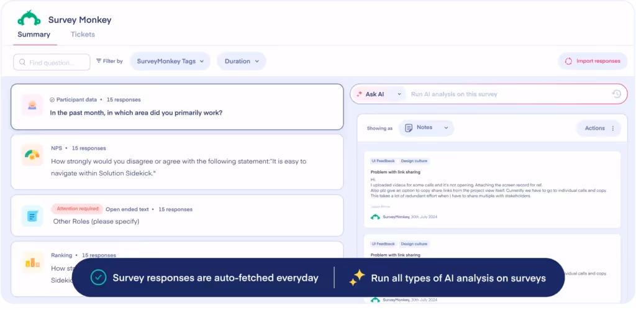This screenshot has width=636, height=310.
Task: Click the Ranking label in fourth card
Action: [x=61, y=255]
